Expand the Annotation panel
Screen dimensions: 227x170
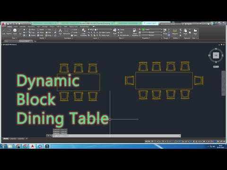pos(69,38)
